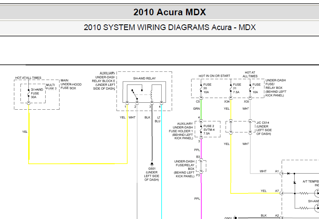
Task: Click the relay coil symbol
Action: [151, 95]
